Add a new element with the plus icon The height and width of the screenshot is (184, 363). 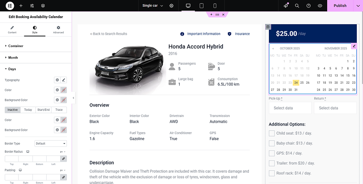pyautogui.click(x=21, y=6)
